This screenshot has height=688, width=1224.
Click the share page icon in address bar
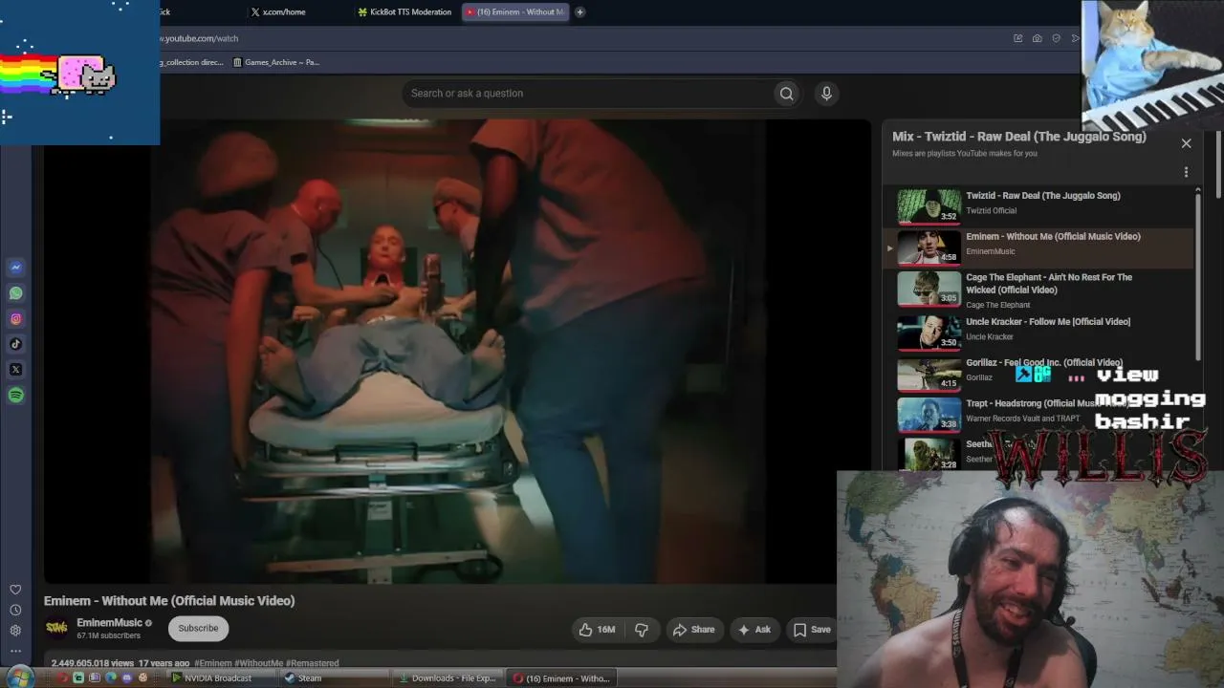[1018, 38]
